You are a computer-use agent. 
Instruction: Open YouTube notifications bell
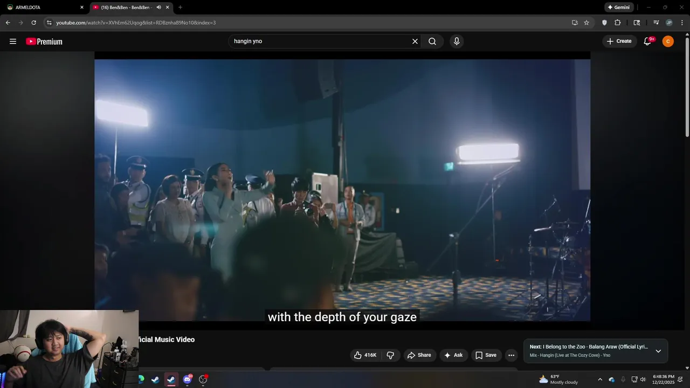point(647,41)
